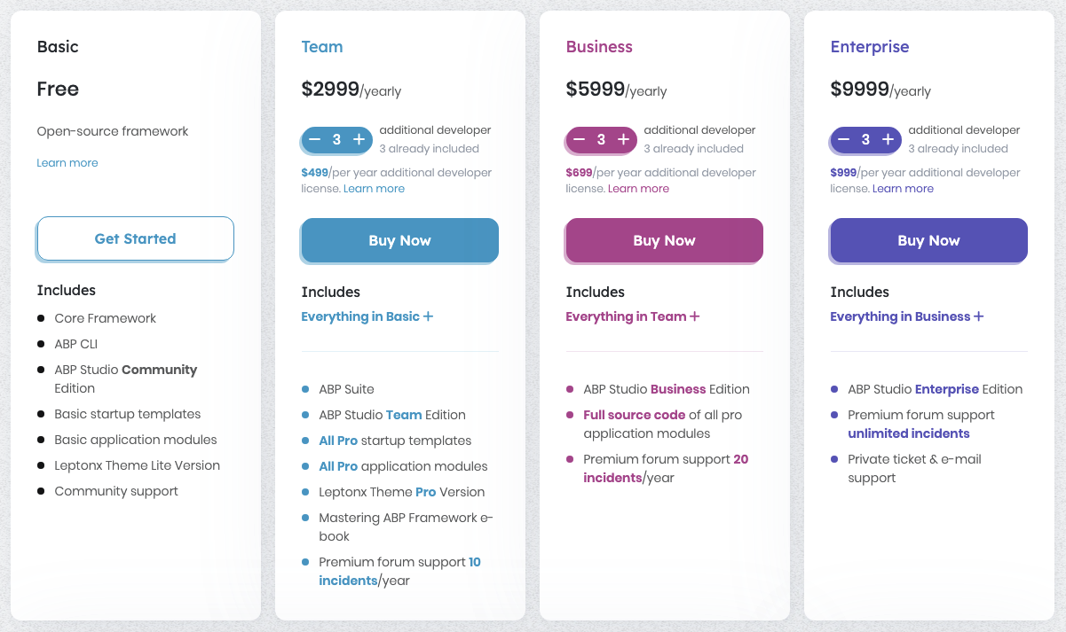The height and width of the screenshot is (632, 1066).
Task: Click plus icon in Business plan stepper
Action: [623, 139]
